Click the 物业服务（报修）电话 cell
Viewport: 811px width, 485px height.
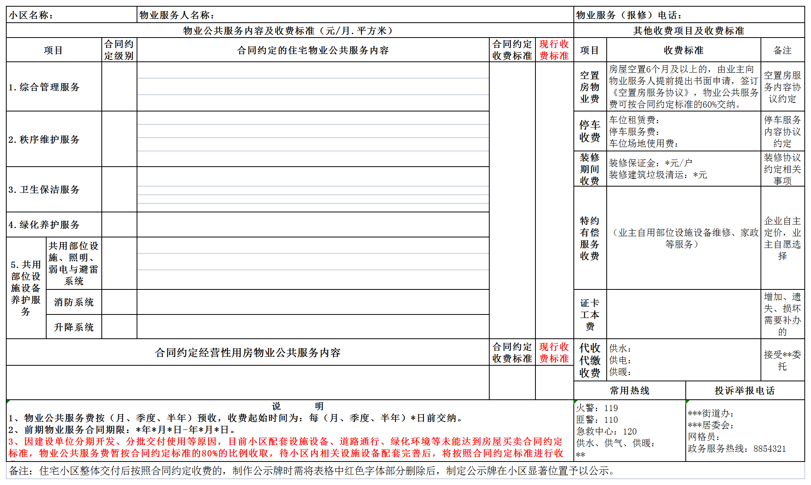(689, 15)
